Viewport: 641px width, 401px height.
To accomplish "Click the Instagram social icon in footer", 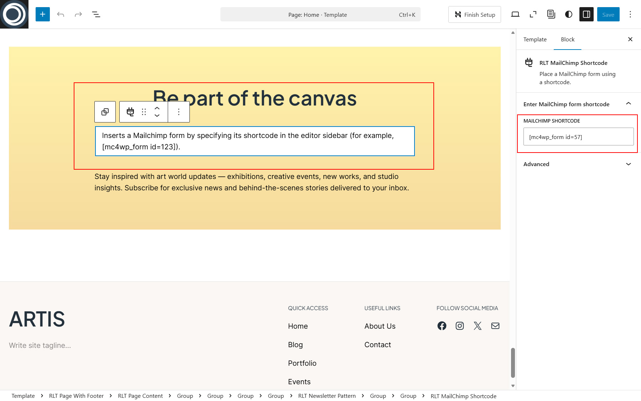I will tap(460, 326).
